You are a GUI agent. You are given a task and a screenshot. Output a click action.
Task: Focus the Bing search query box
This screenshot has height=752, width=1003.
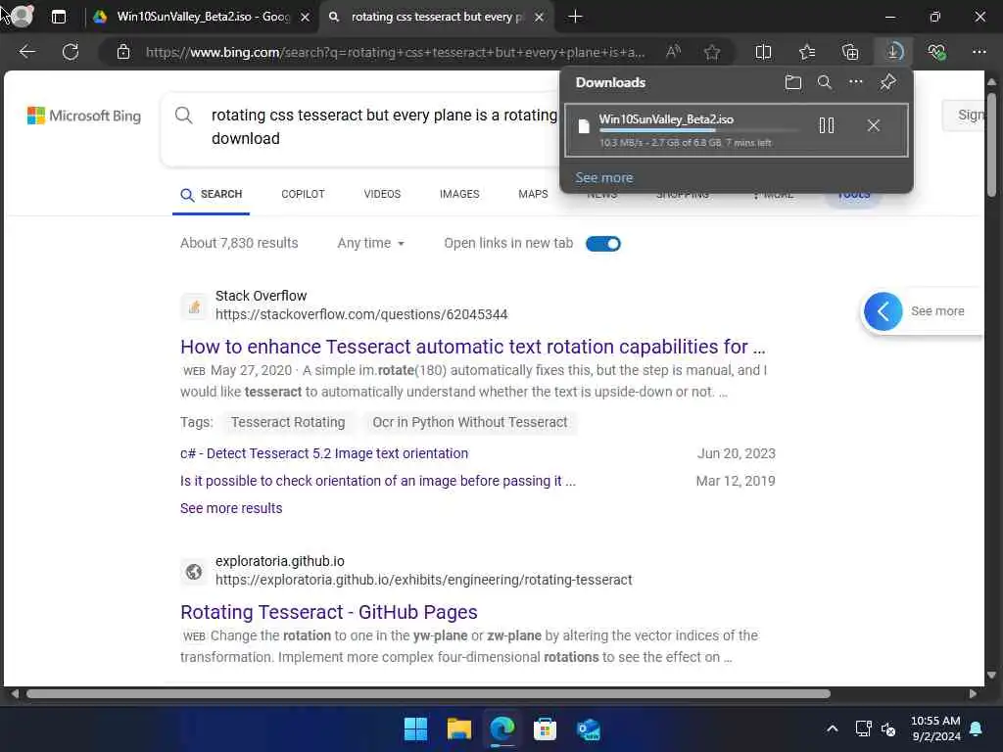point(384,126)
